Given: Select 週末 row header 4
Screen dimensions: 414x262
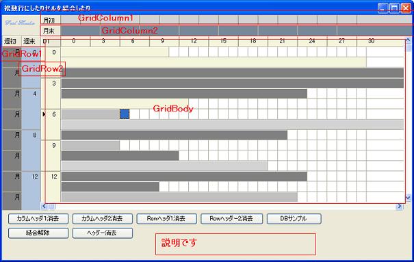Looking at the screenshot, I should point(31,109).
